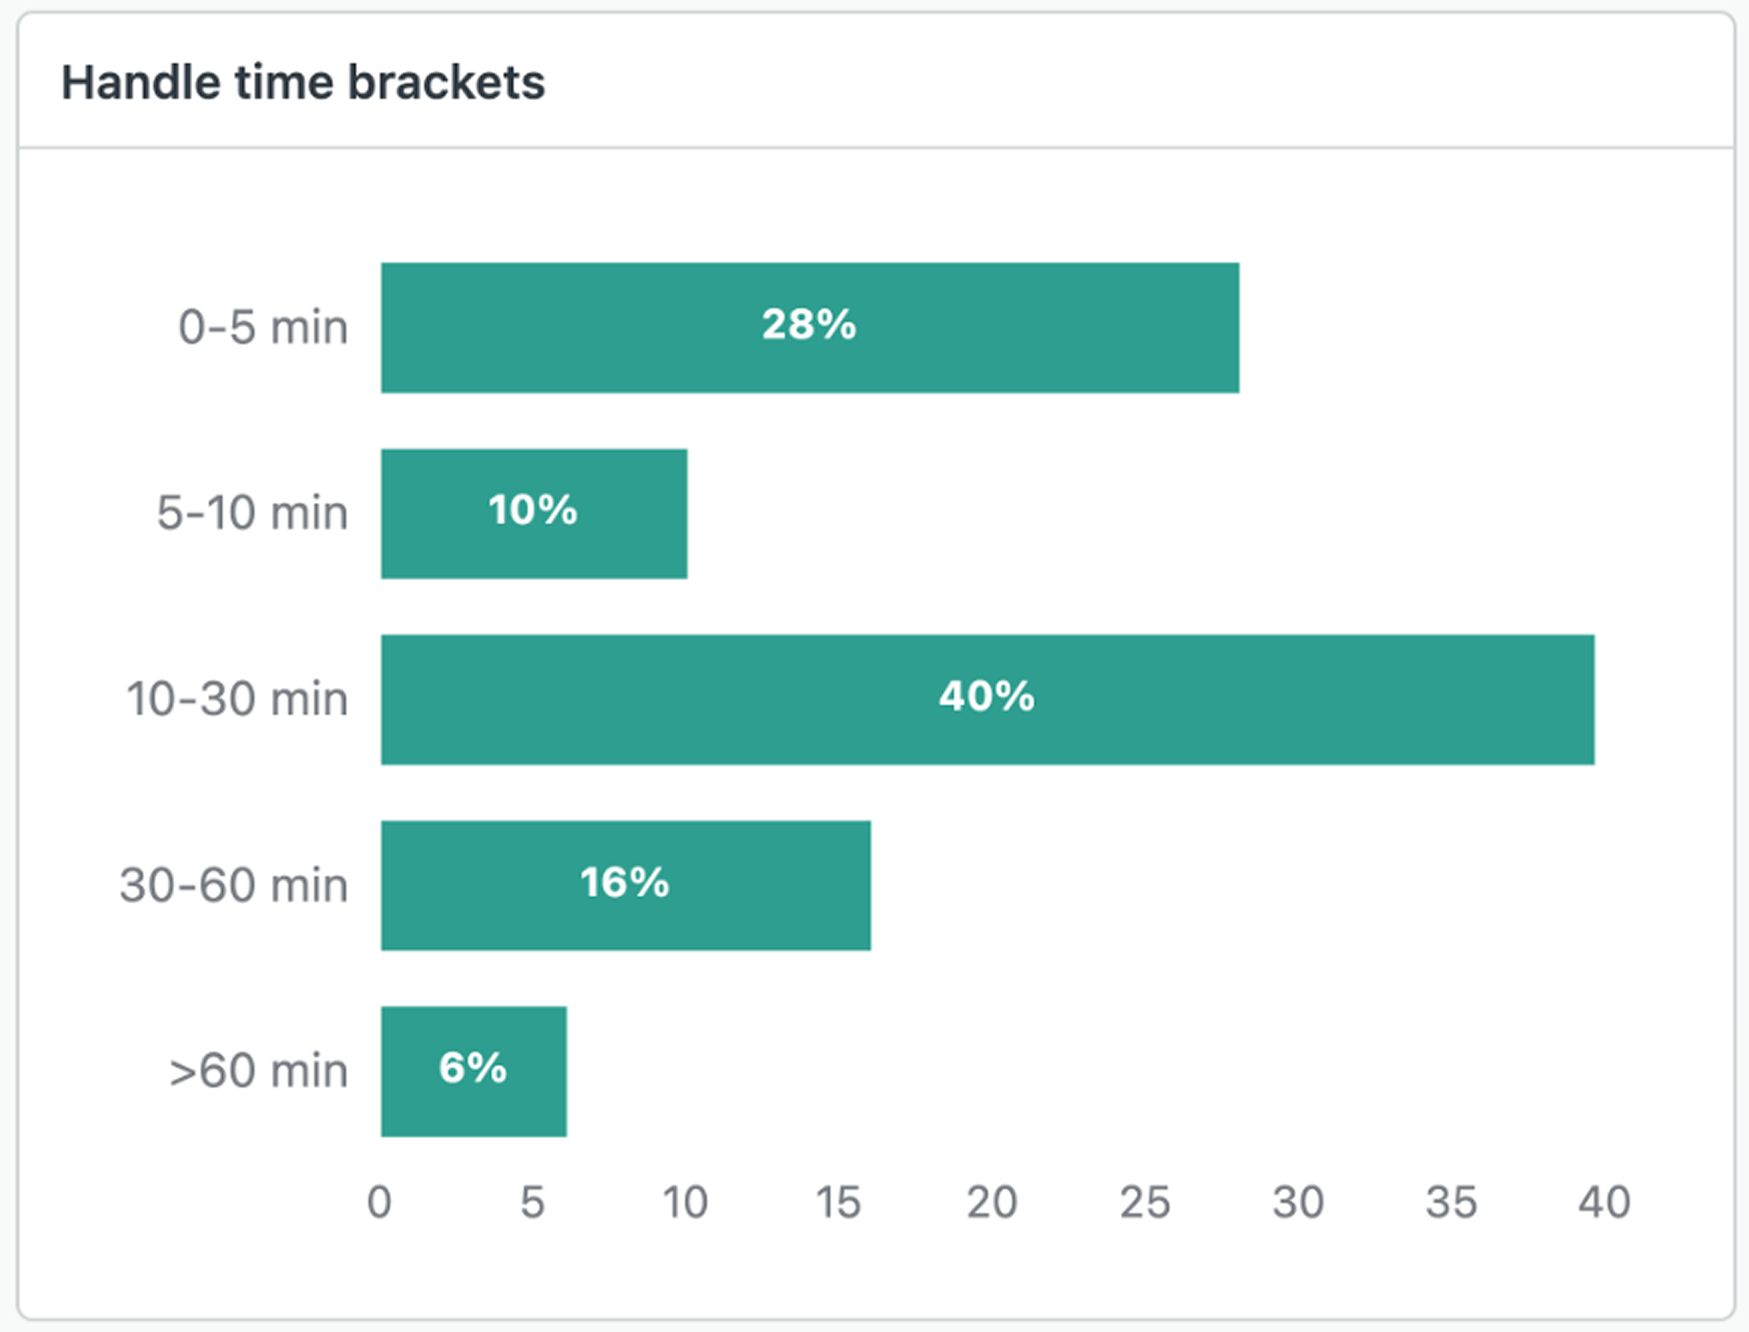Screen dimensions: 1749x1332
Task: Click the "5-10 min" category label
Action: point(252,513)
